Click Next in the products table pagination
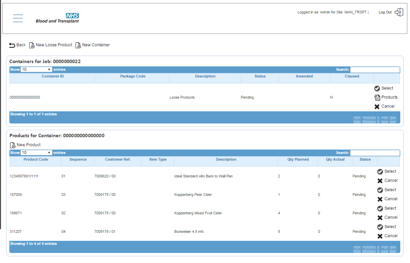The width and height of the screenshot is (410, 263). click(x=384, y=249)
